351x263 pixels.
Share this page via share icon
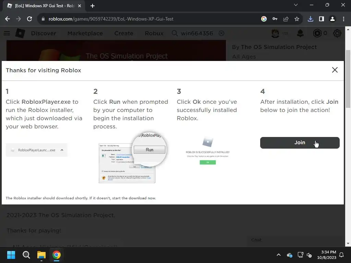286,19
